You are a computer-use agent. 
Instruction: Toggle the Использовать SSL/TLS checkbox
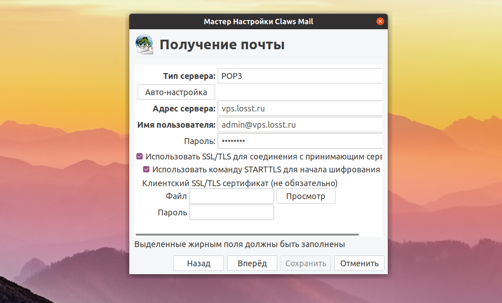[x=140, y=157]
